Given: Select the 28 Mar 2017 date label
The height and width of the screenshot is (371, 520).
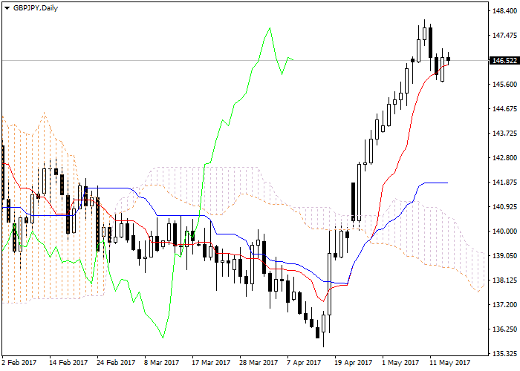Looking at the screenshot, I should (x=259, y=363).
